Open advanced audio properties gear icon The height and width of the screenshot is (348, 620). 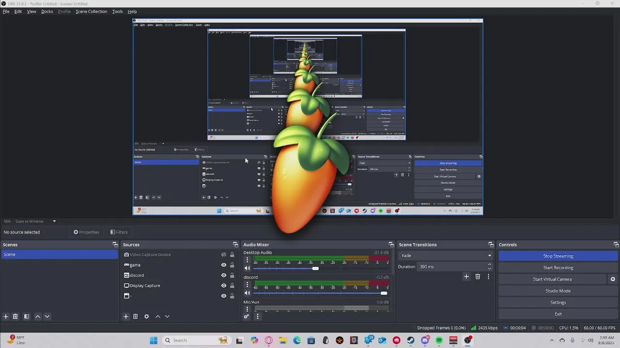(x=247, y=317)
